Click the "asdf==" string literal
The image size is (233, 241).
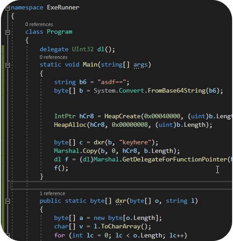112,82
